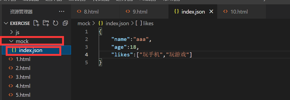290x100 pixels.
Task: Switch to the 10.html tab
Action: click(x=242, y=12)
